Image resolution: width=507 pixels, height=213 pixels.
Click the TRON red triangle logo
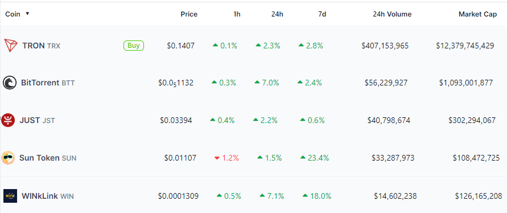[10, 46]
